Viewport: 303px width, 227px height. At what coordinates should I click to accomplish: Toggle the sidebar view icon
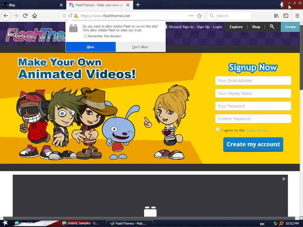click(286, 16)
